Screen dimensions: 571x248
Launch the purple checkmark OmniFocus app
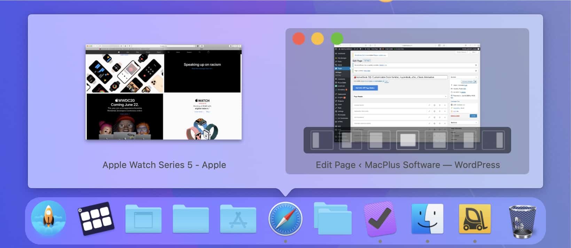tap(380, 219)
